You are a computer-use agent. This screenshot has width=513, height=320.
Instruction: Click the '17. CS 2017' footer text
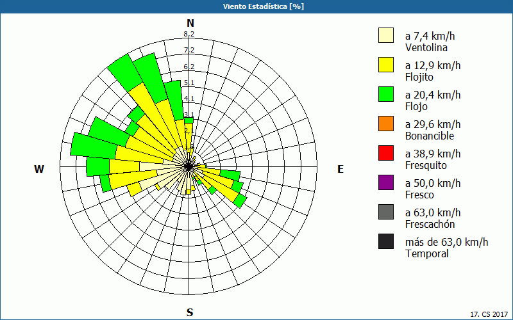[489, 314]
